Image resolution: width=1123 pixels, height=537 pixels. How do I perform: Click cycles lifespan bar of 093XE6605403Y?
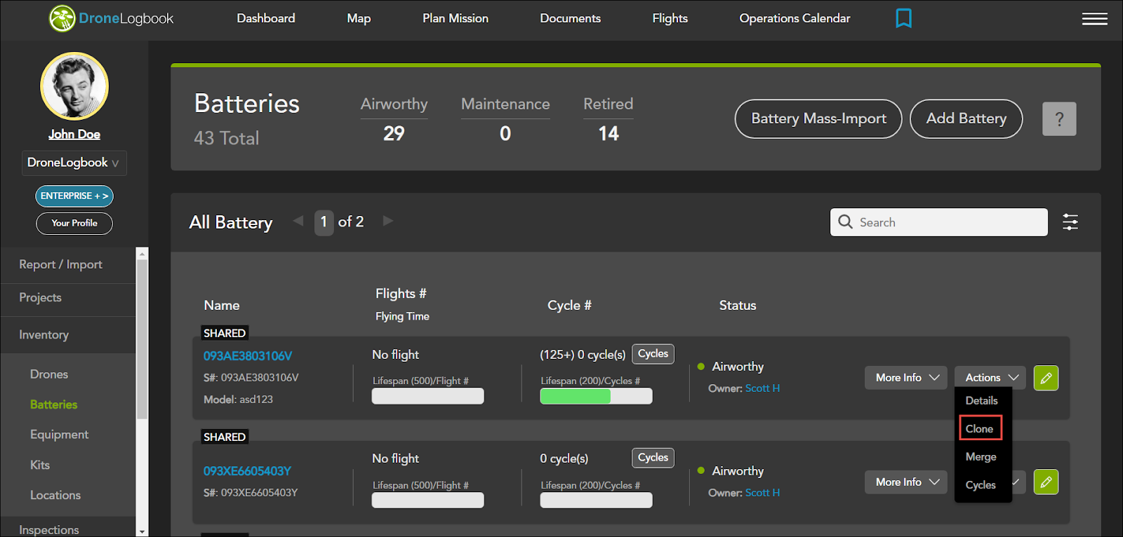[596, 500]
